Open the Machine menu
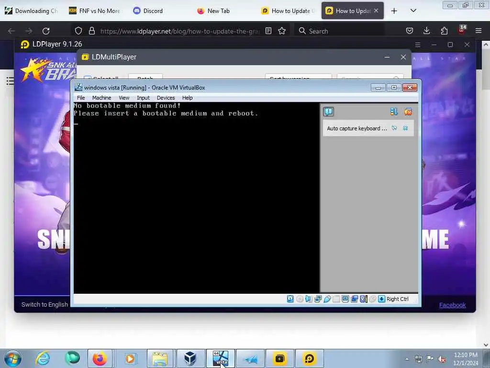 pos(101,98)
